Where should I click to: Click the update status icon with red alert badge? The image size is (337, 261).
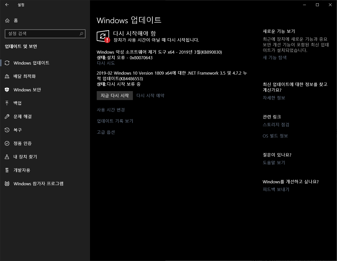click(103, 36)
